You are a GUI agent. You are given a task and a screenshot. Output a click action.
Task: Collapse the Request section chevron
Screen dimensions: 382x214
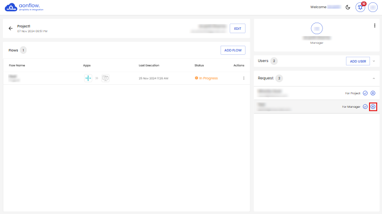pyautogui.click(x=373, y=78)
